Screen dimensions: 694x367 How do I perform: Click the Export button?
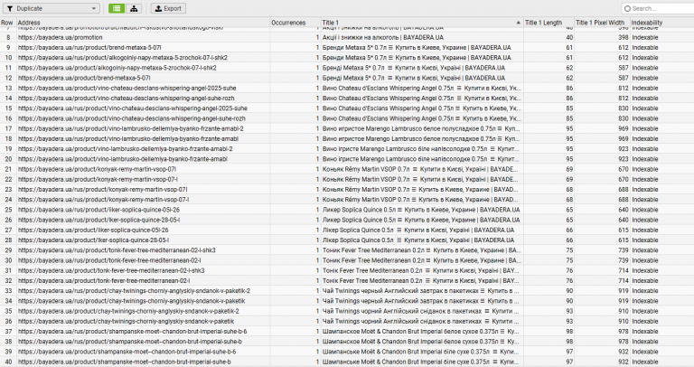point(168,8)
